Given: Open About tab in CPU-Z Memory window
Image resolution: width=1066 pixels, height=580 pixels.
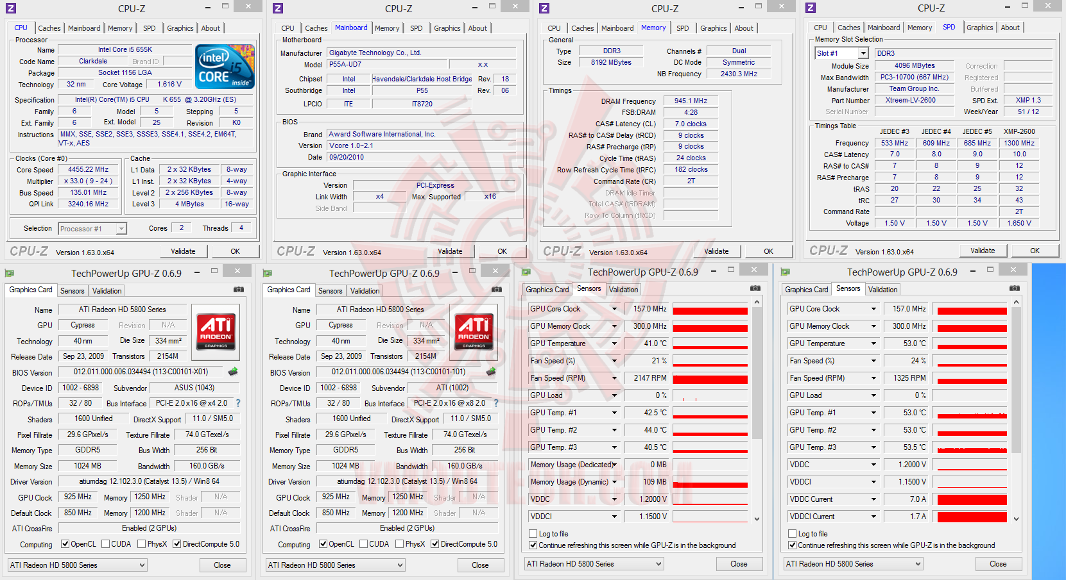Looking at the screenshot, I should pos(744,28).
